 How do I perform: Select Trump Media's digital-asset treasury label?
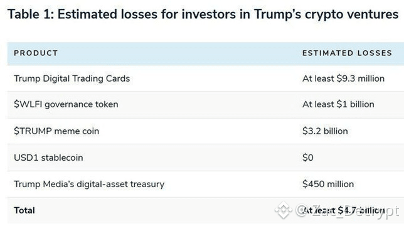pyautogui.click(x=89, y=185)
